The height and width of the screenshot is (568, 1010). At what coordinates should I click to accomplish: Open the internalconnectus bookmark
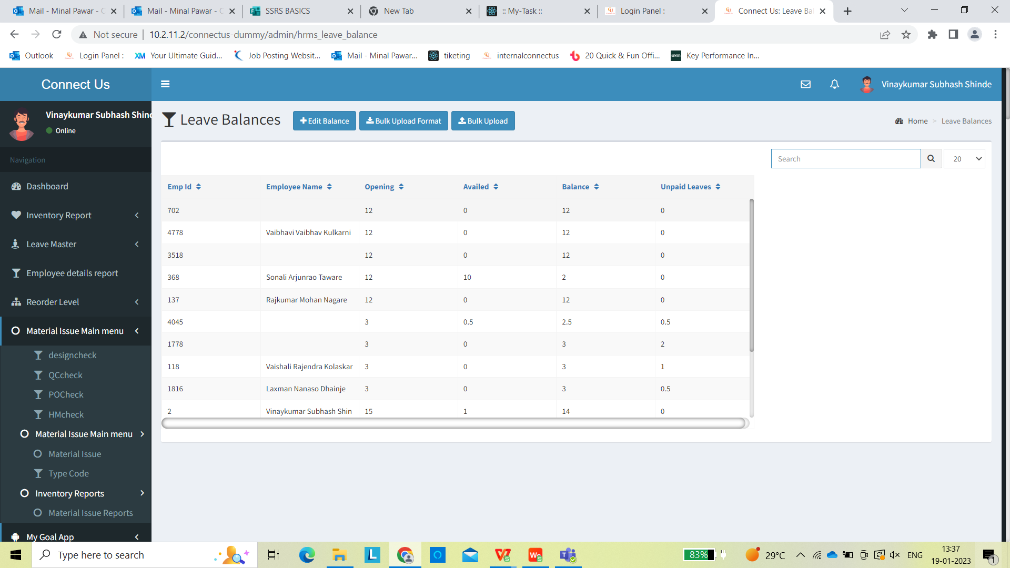click(521, 56)
